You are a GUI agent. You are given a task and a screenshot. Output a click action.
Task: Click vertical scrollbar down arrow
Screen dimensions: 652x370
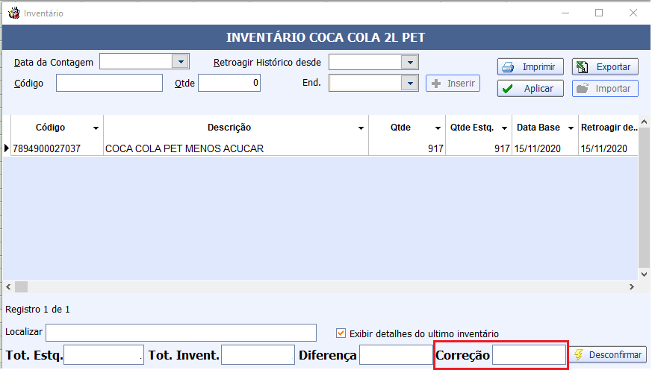click(644, 274)
